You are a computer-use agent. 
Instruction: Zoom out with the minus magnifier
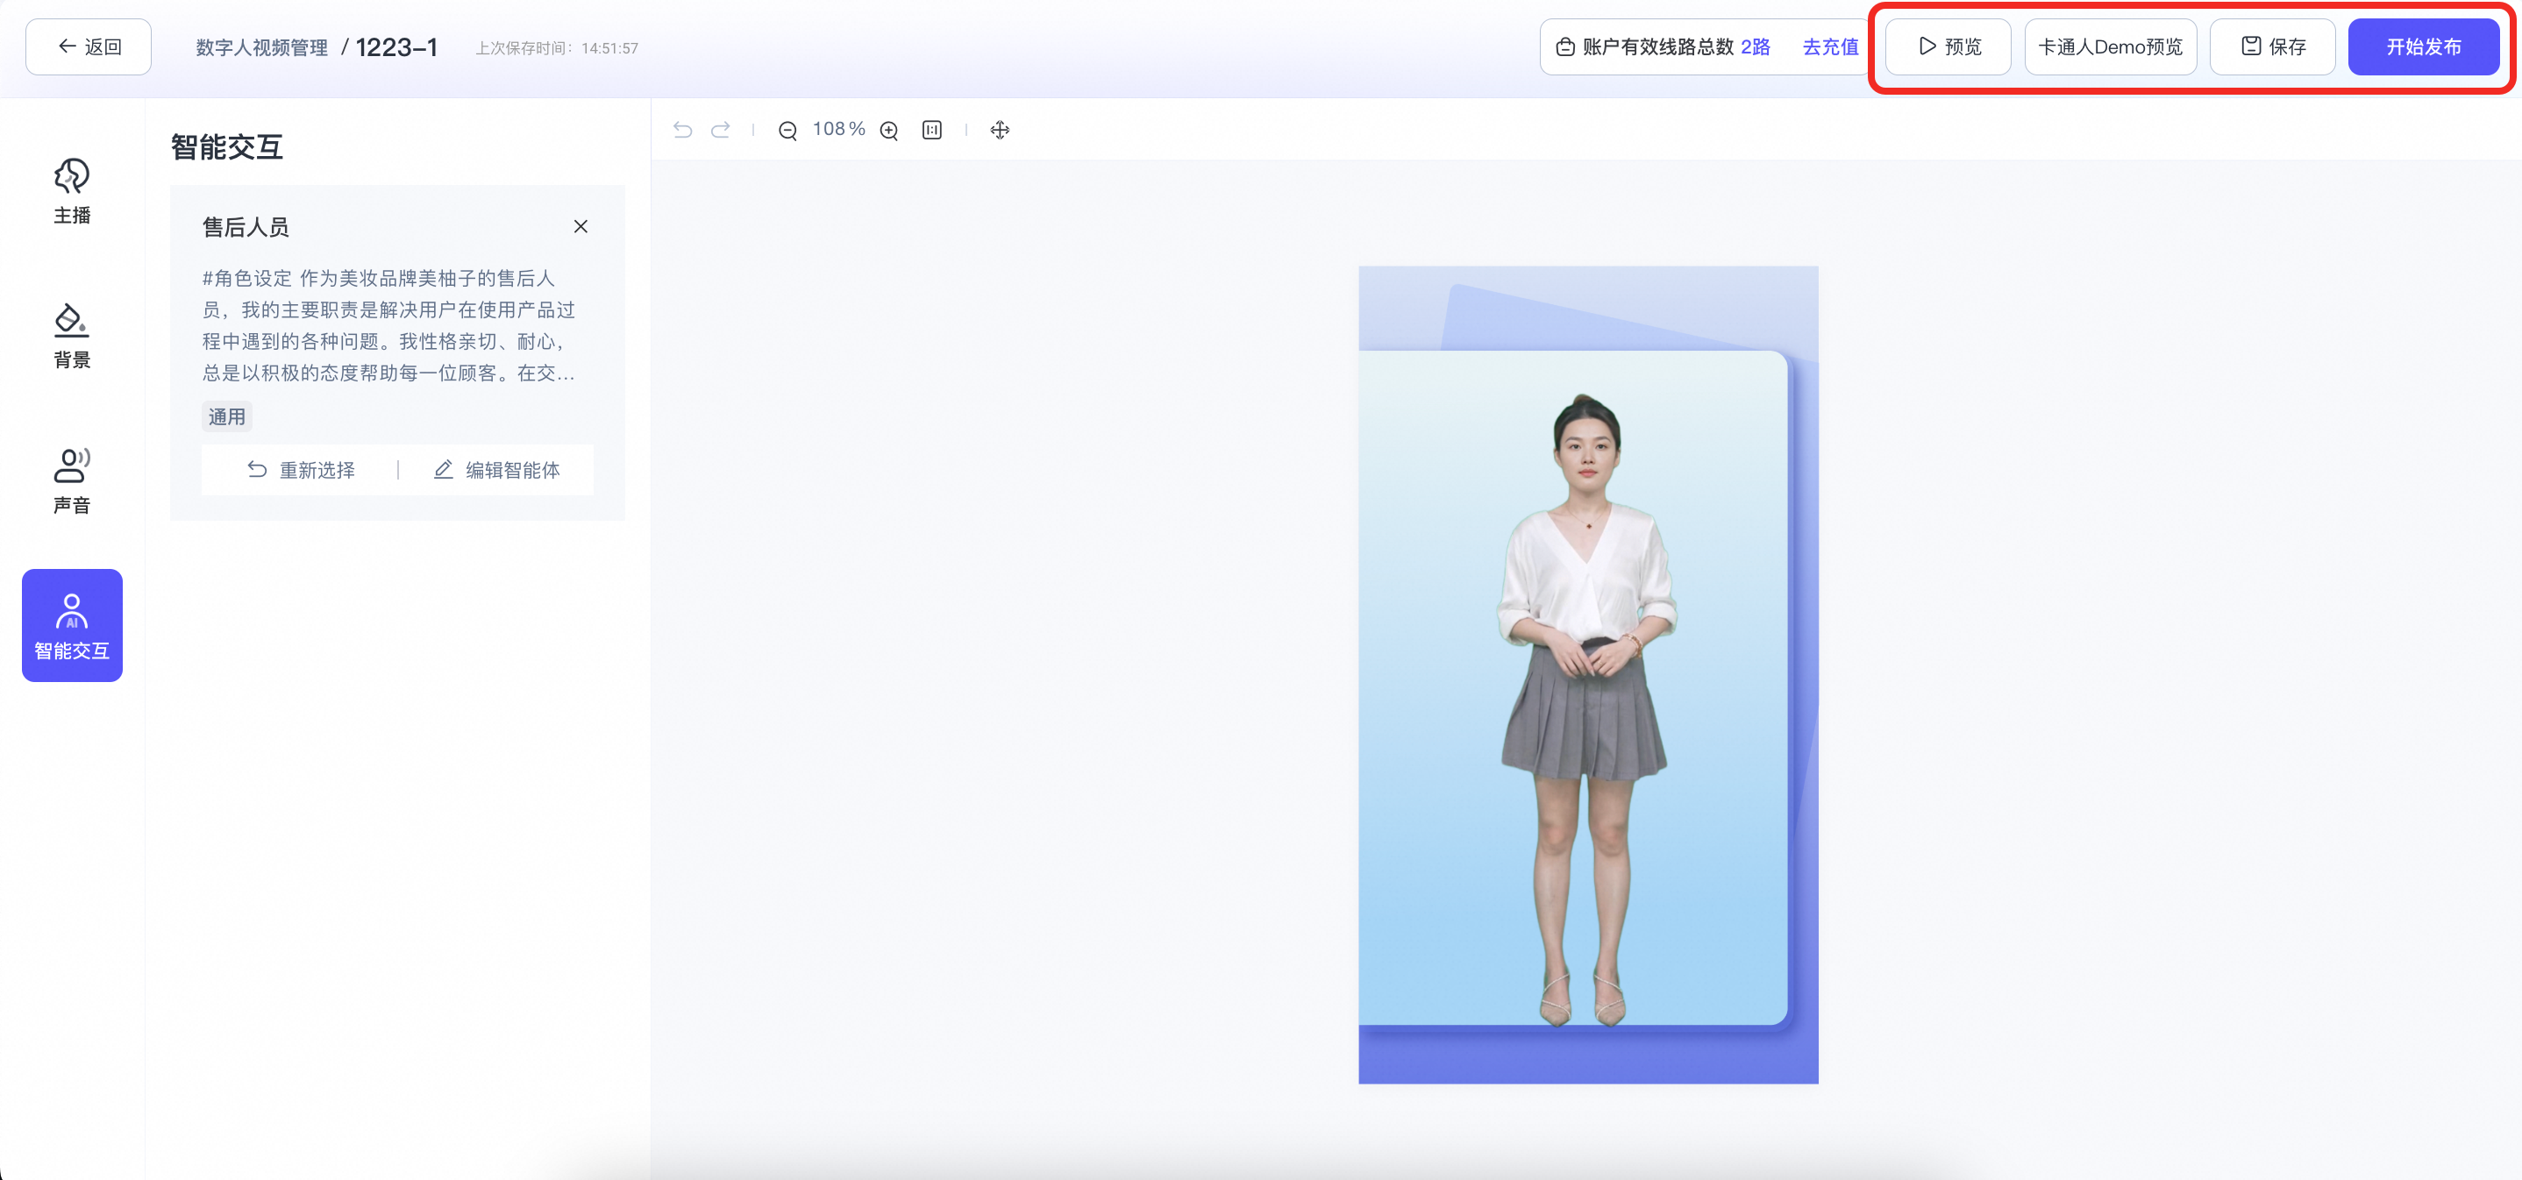click(x=787, y=130)
